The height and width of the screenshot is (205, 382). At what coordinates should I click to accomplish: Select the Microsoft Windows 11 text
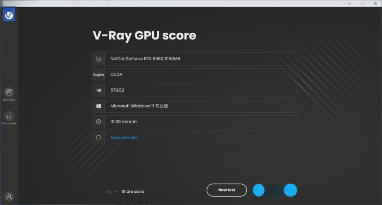click(139, 106)
